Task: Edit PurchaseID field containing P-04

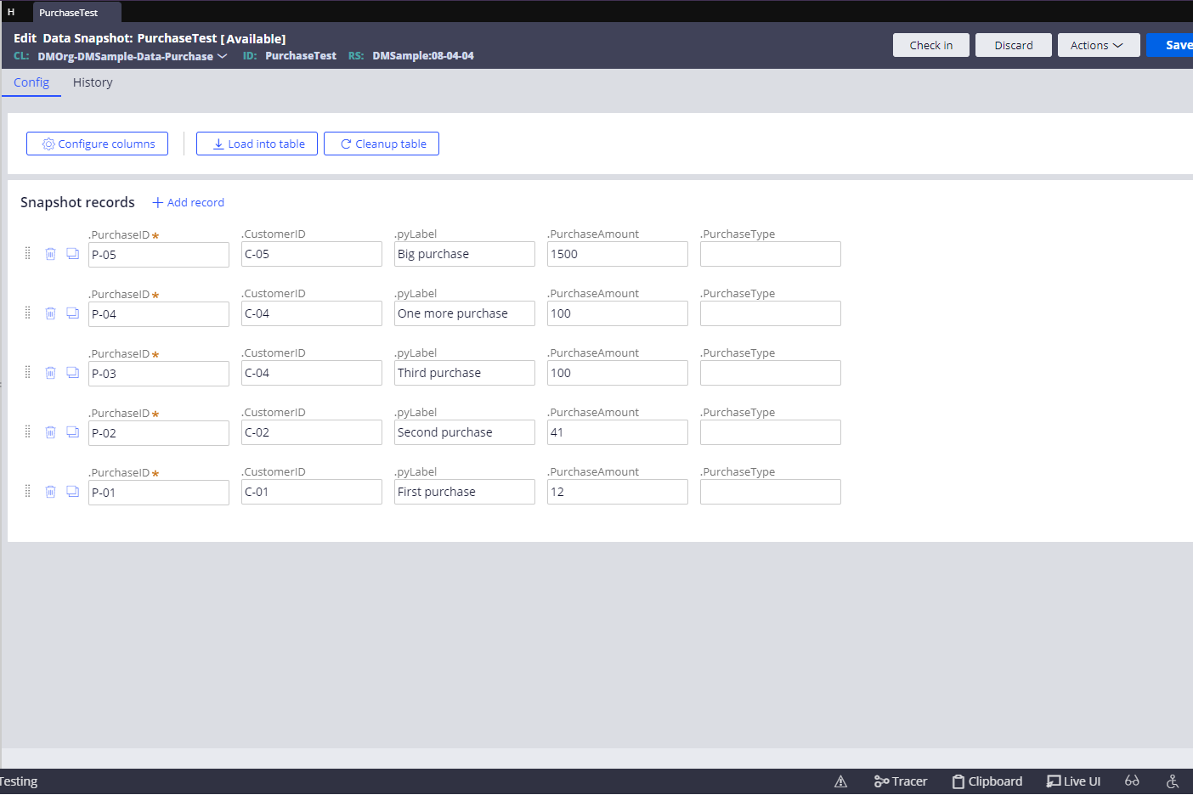Action: click(x=159, y=314)
